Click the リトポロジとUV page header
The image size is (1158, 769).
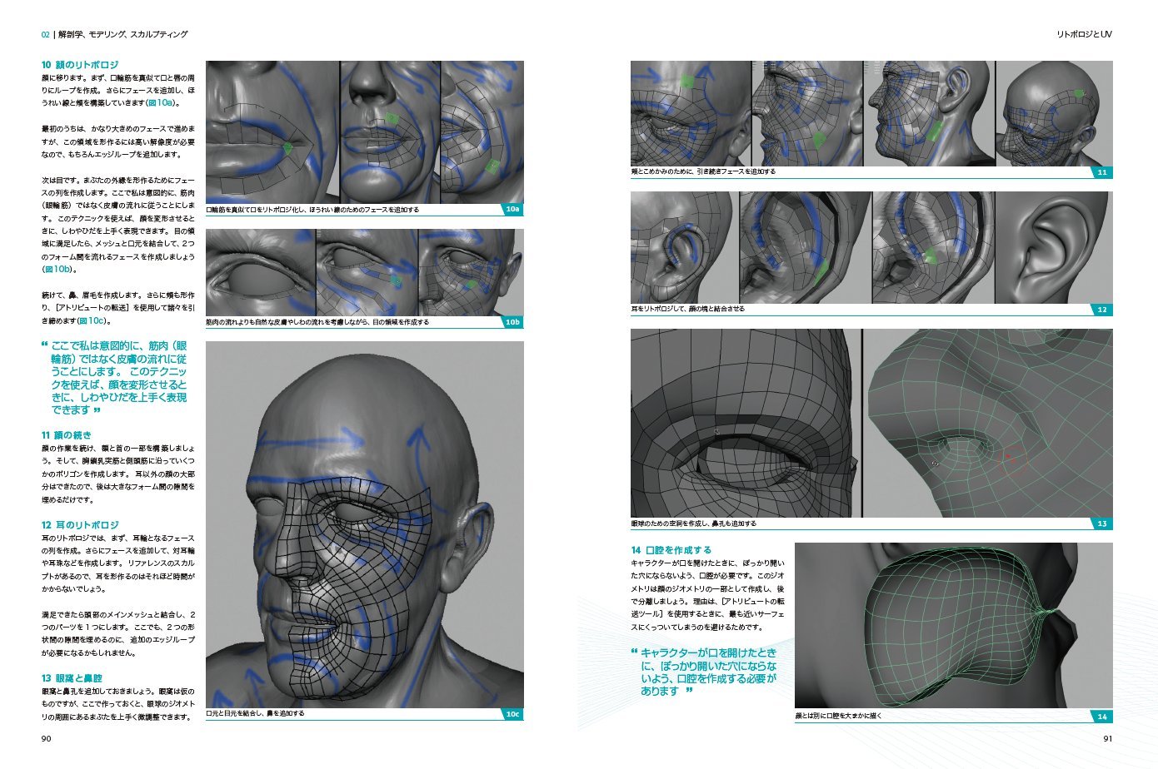click(1083, 35)
